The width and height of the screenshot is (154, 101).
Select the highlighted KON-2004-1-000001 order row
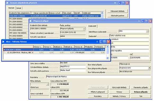55,16
